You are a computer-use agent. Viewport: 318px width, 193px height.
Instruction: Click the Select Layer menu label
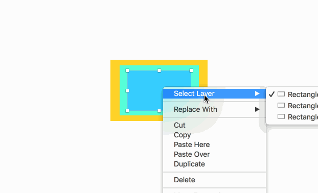194,93
